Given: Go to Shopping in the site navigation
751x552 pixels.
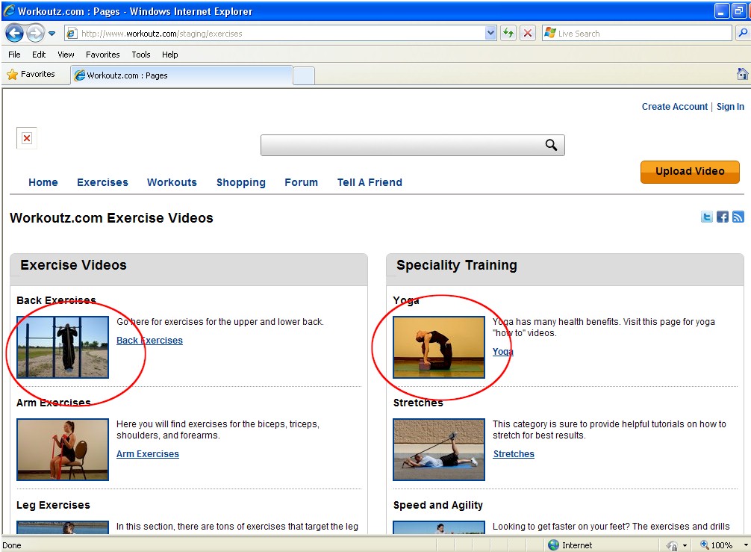Looking at the screenshot, I should (x=241, y=182).
